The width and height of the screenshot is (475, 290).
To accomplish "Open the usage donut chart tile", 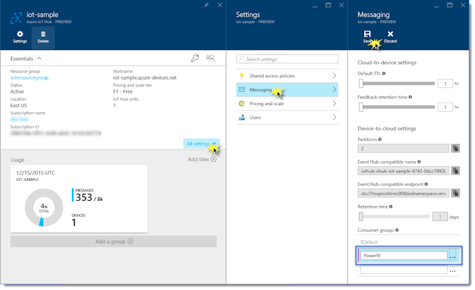I will coord(44,207).
